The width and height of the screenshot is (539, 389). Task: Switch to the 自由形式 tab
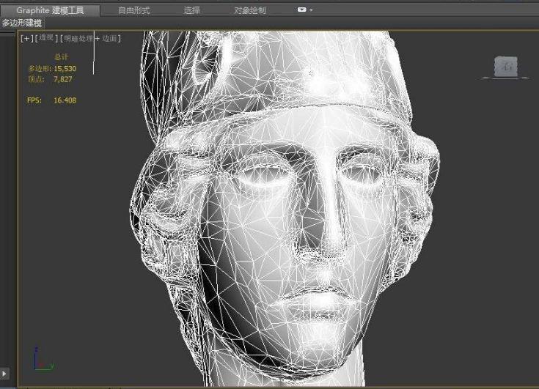(x=134, y=10)
